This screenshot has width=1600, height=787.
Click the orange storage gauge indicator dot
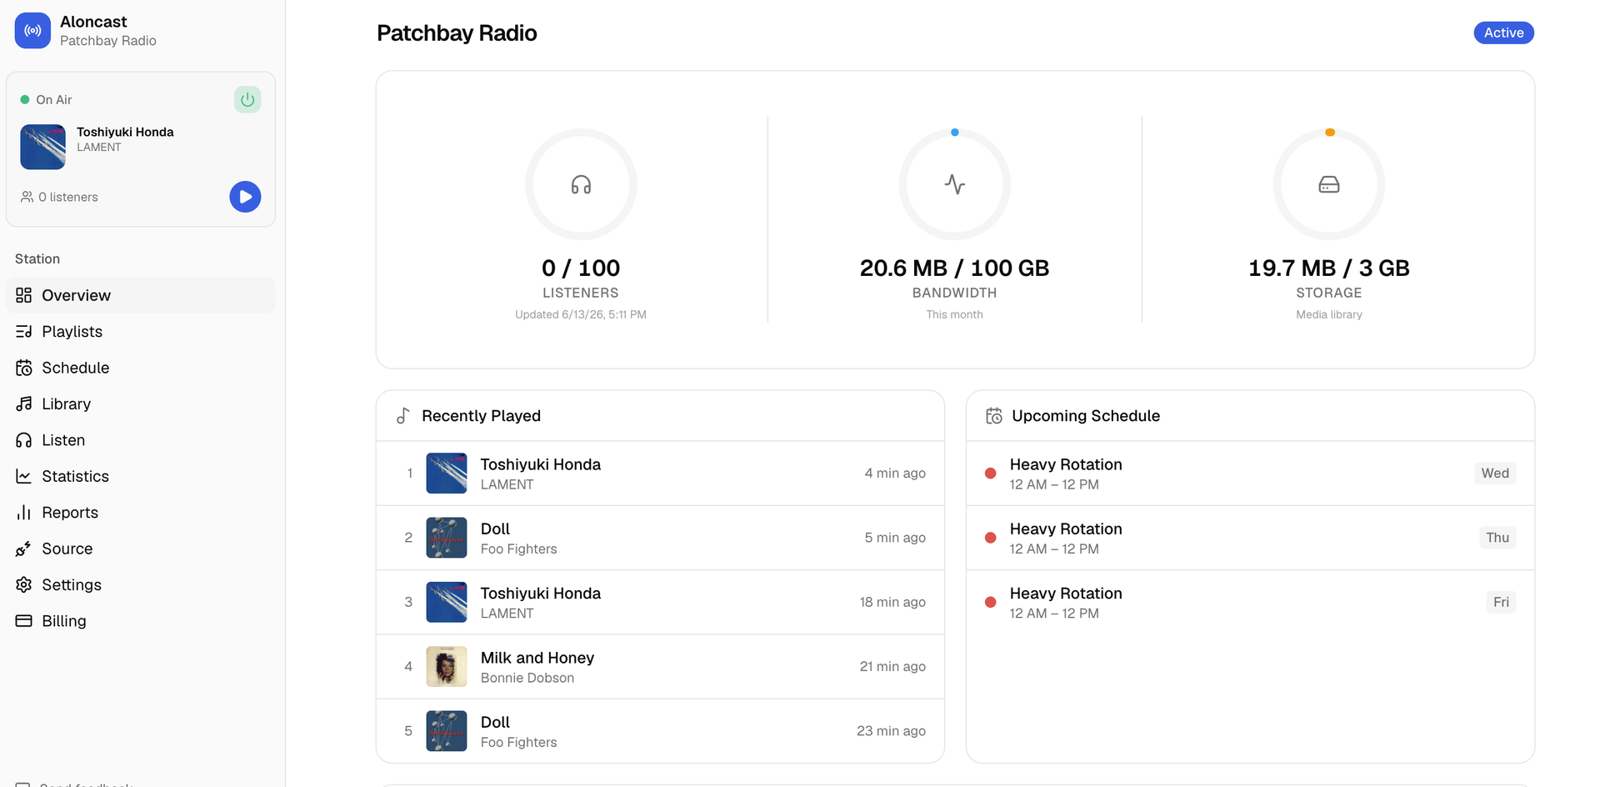click(1330, 133)
